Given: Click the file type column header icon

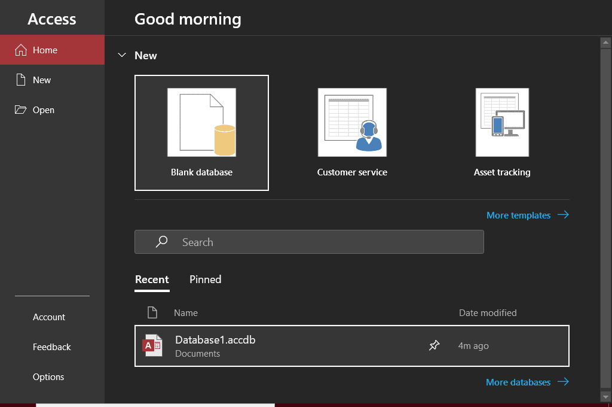Looking at the screenshot, I should pos(152,312).
